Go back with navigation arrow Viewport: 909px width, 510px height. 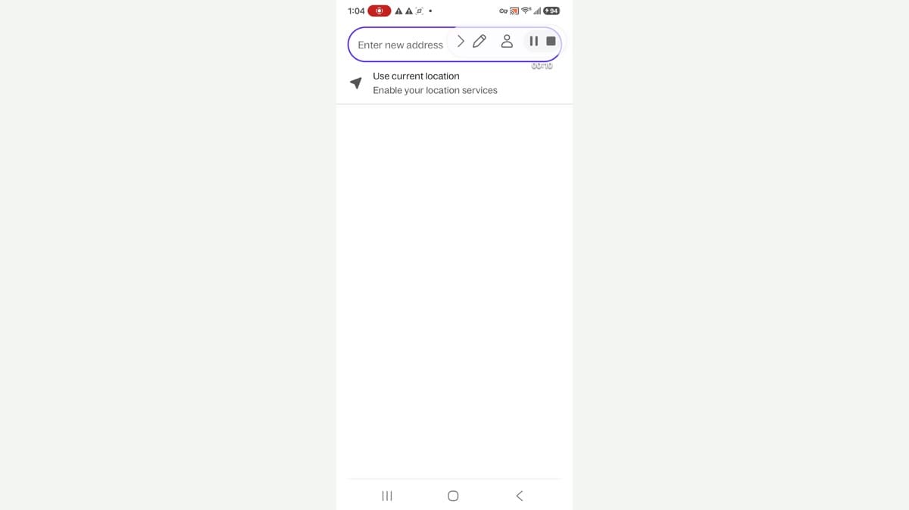(x=519, y=496)
